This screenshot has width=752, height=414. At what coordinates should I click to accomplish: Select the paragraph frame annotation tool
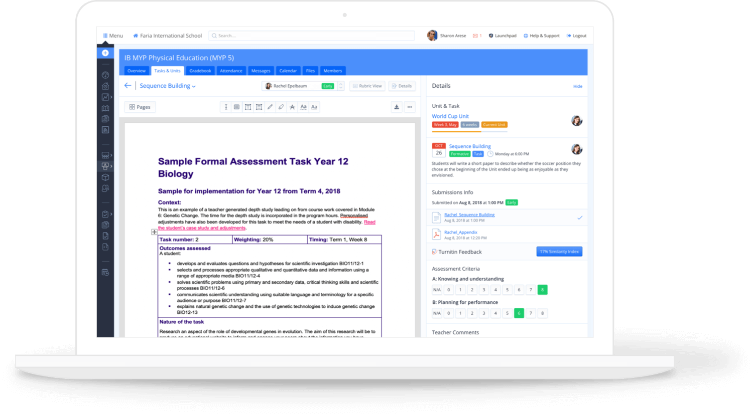259,107
